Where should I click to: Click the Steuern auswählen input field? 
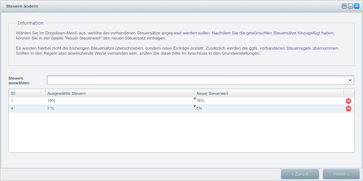(x=197, y=80)
